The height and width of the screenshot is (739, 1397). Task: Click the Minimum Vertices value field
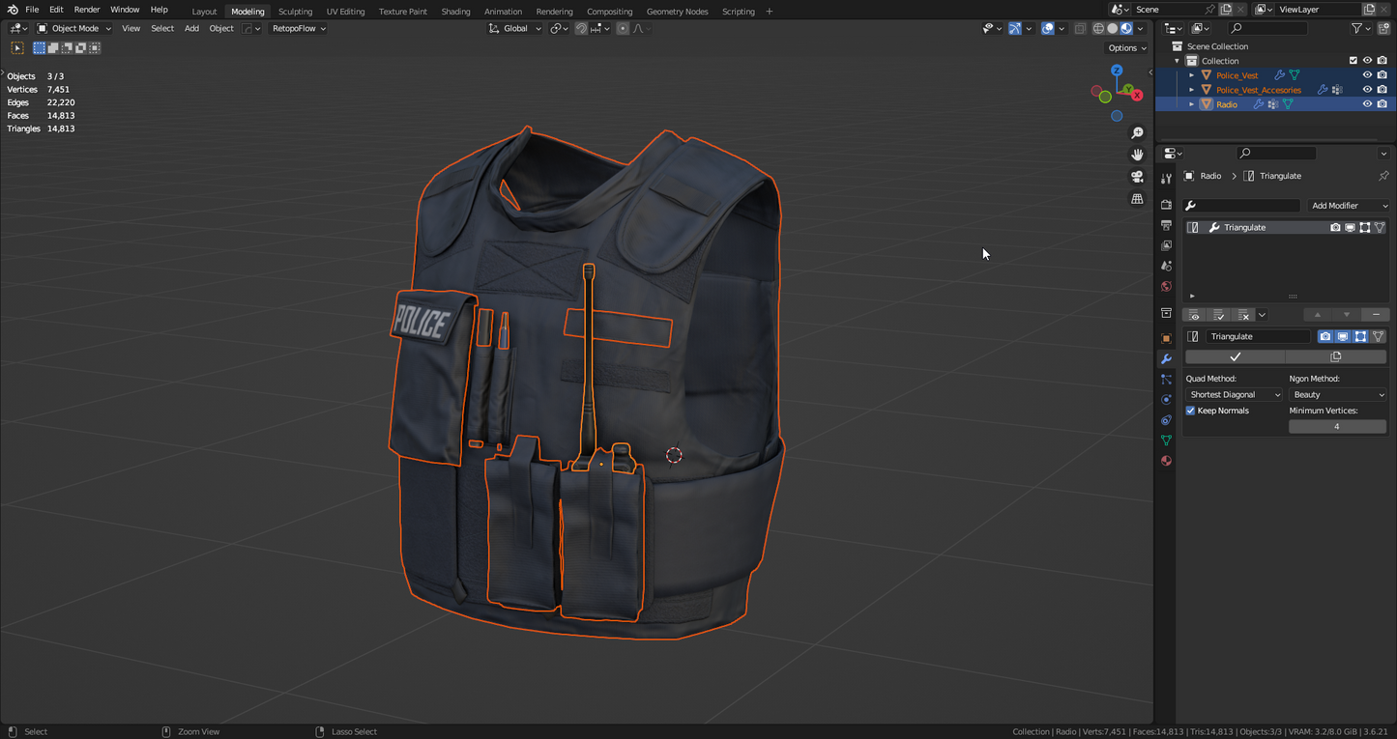(1337, 426)
